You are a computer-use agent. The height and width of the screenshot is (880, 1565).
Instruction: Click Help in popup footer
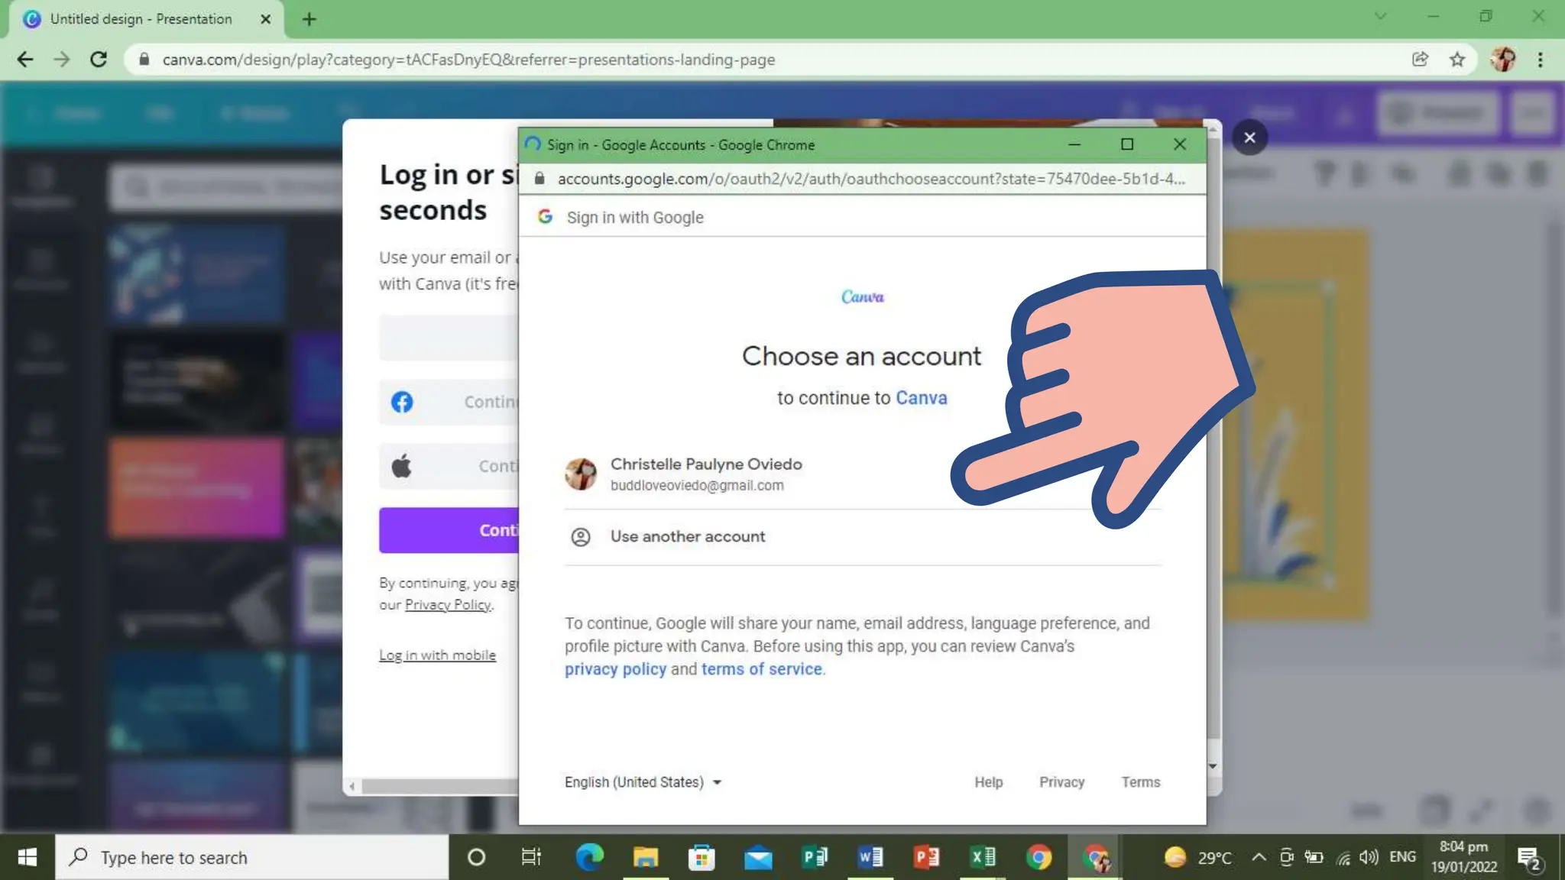(x=988, y=782)
